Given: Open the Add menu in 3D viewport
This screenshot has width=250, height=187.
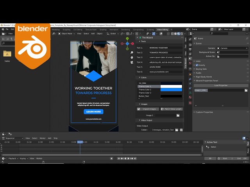Looking at the screenshot, I should point(93,34).
